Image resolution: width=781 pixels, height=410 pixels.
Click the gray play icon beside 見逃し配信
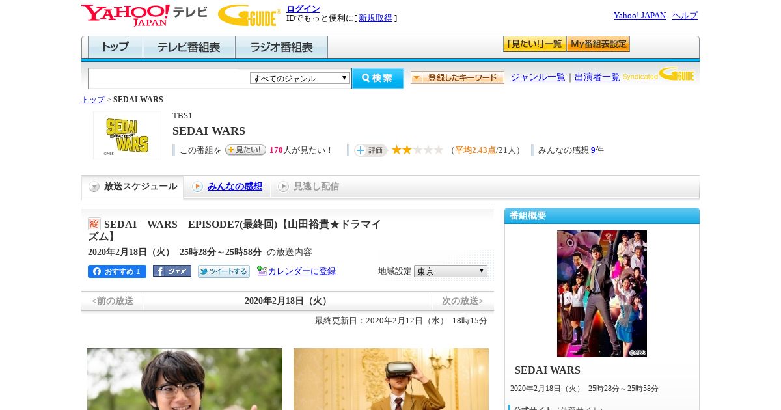tap(283, 187)
